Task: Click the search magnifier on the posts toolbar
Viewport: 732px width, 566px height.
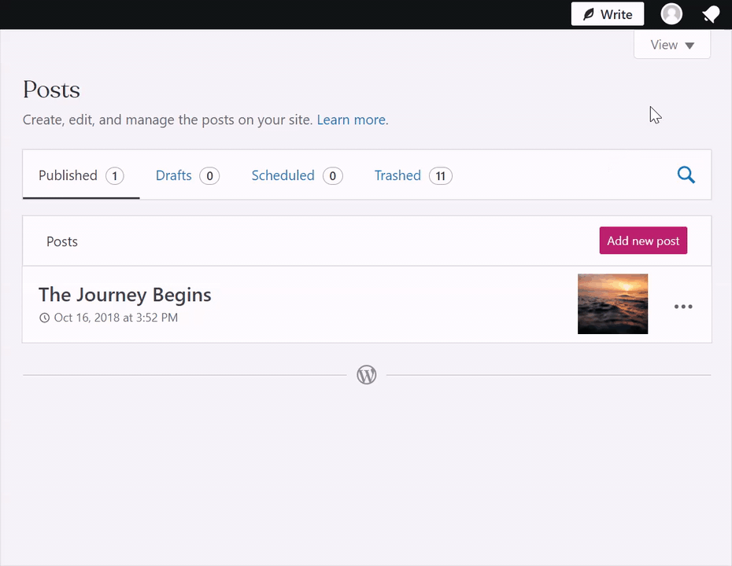Action: [x=686, y=175]
